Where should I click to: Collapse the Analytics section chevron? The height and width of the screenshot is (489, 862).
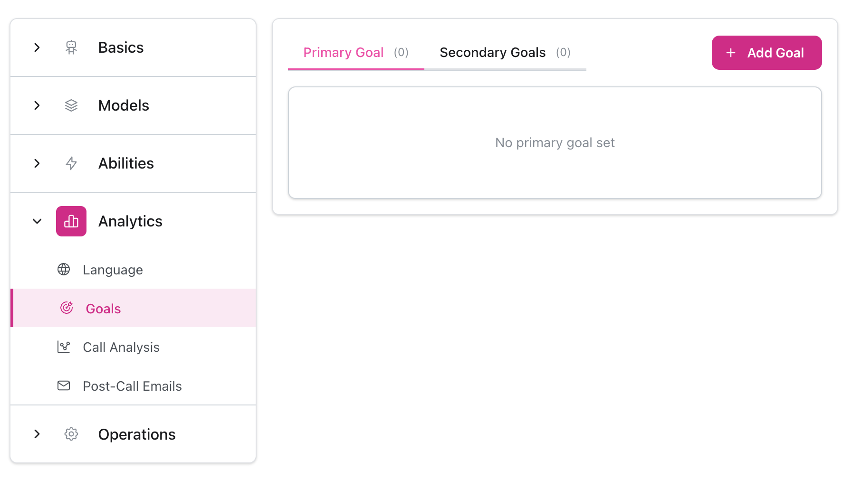click(37, 221)
